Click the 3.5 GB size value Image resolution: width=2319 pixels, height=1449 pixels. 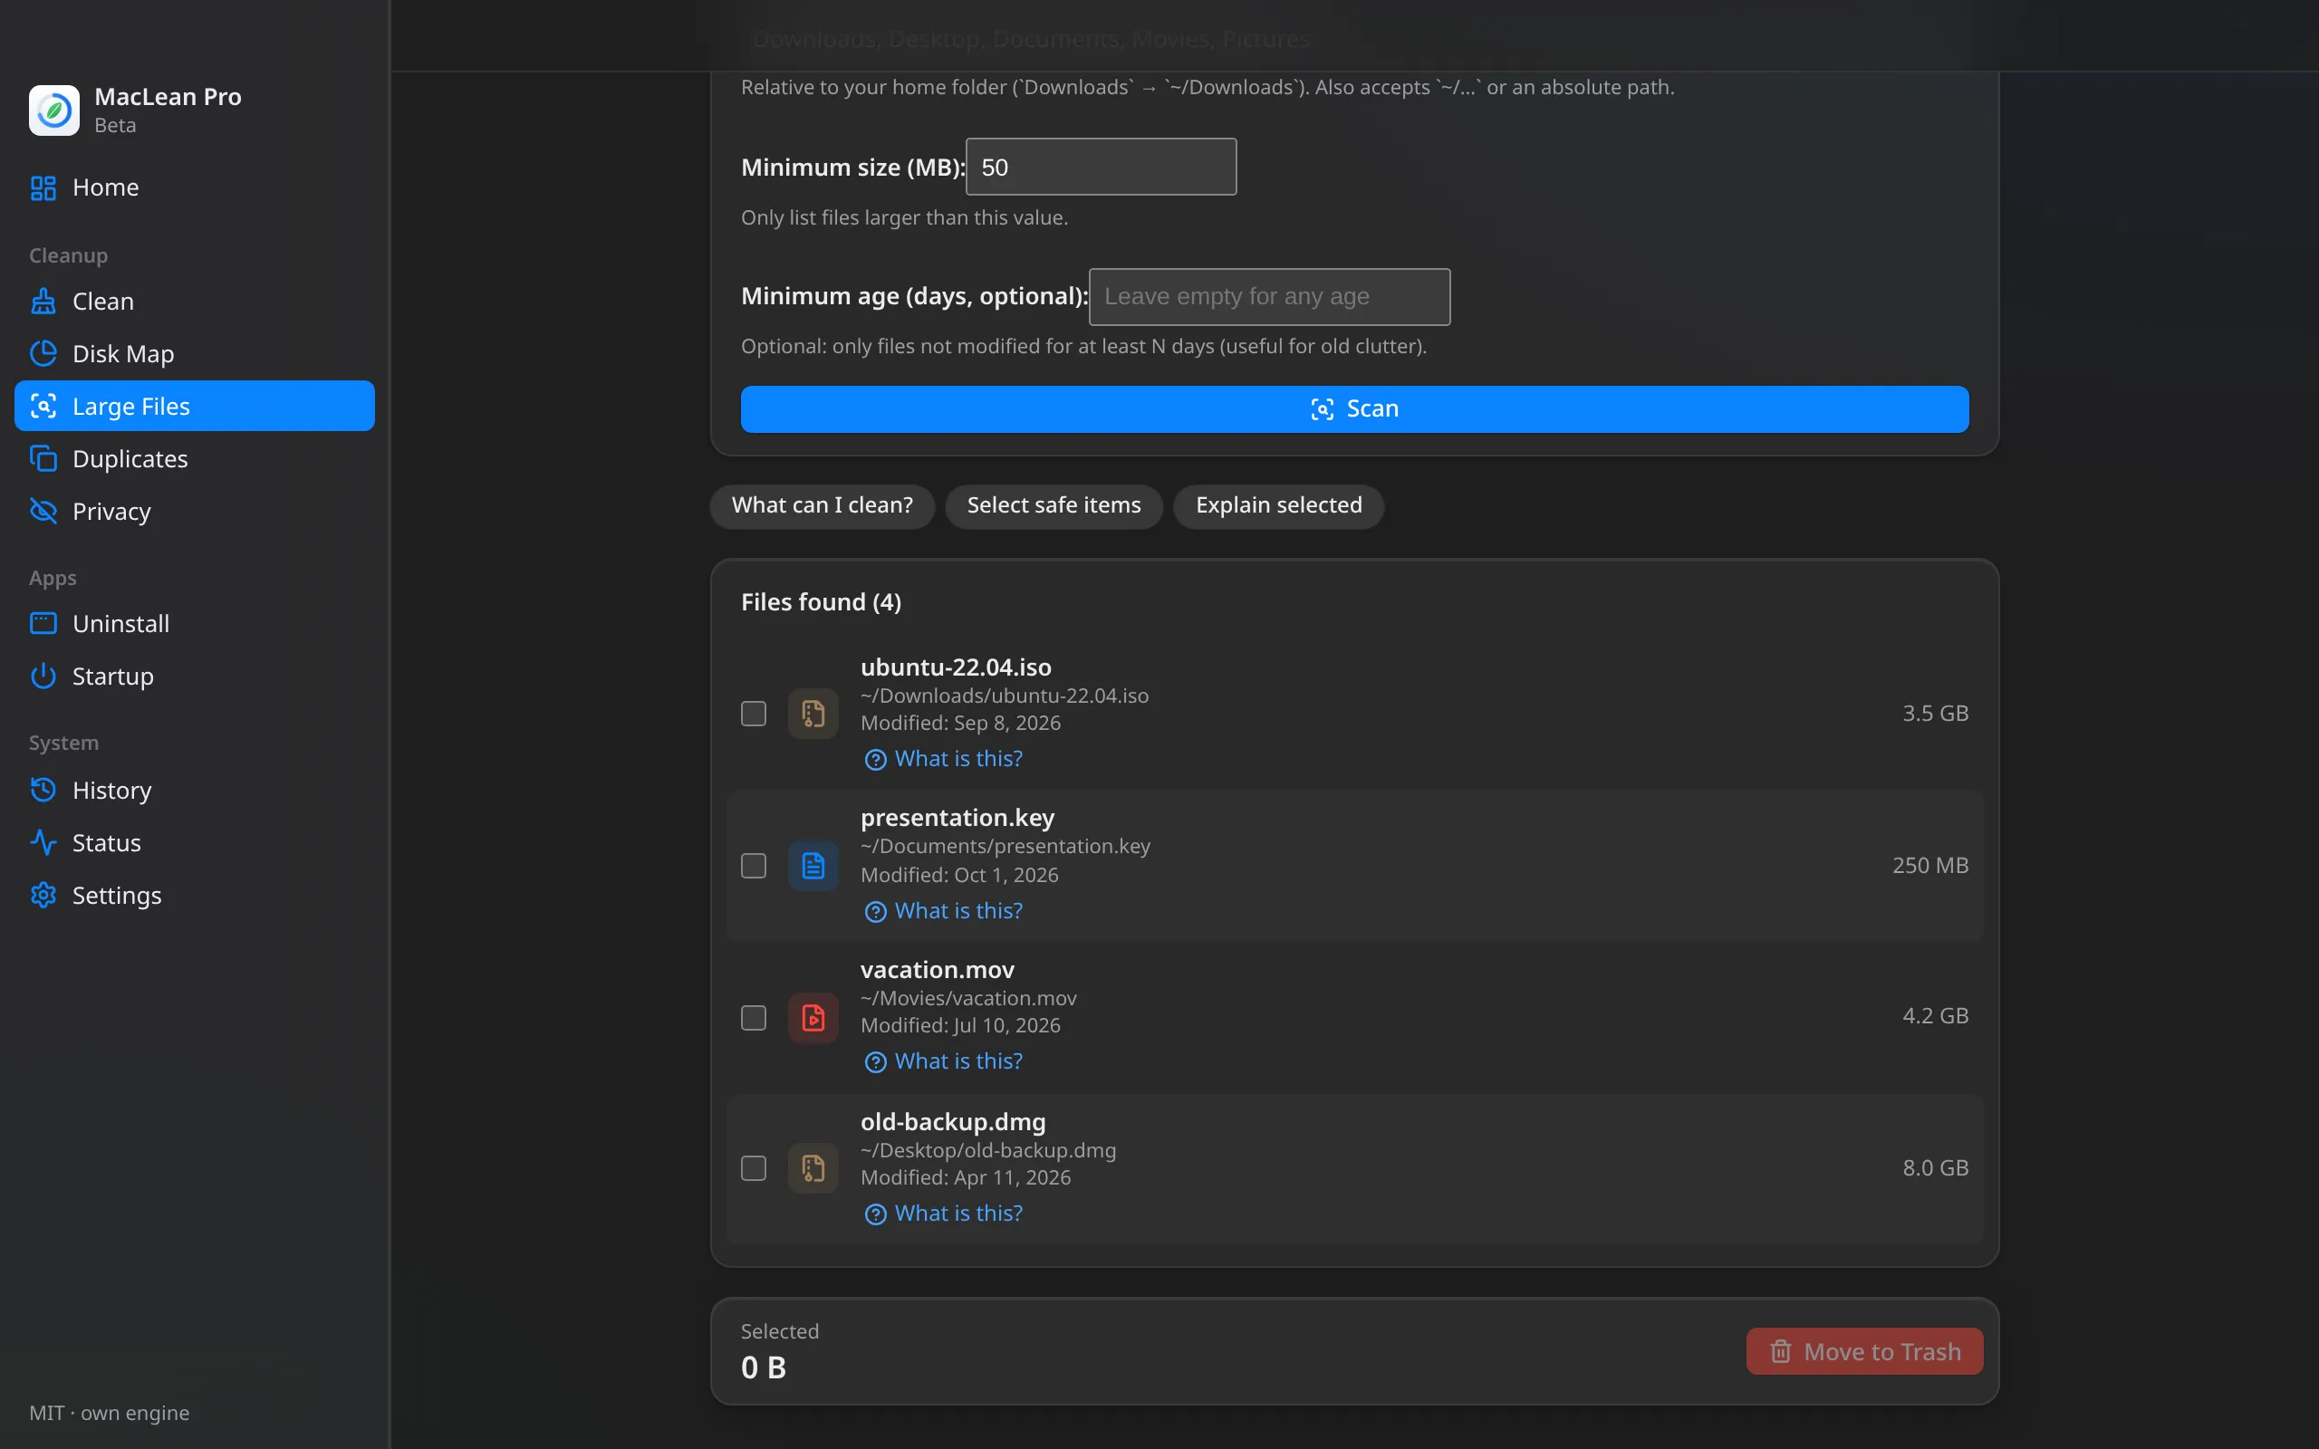(1935, 713)
